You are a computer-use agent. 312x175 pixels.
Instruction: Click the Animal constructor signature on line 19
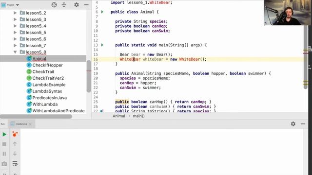(x=193, y=73)
